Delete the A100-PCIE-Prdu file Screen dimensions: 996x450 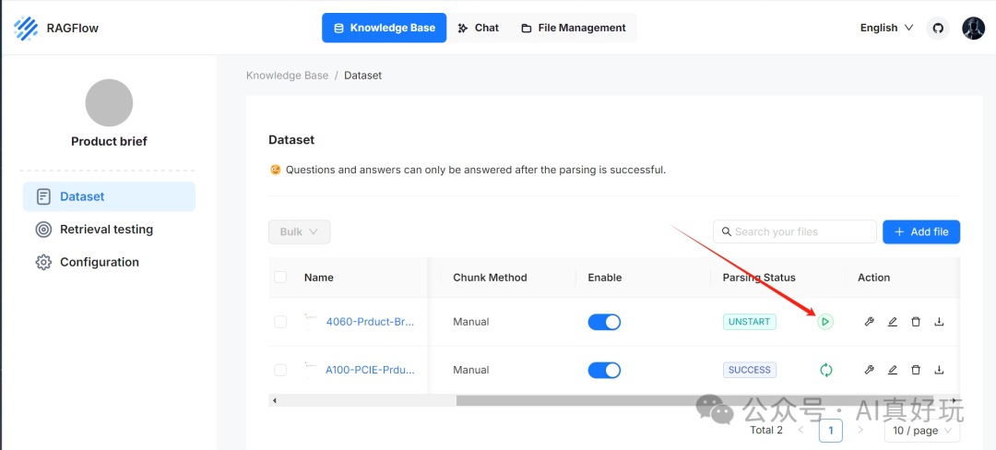916,370
